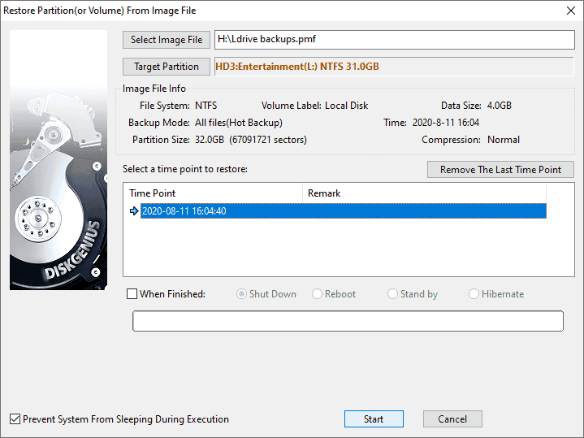
Task: Select the Hibernate radio option
Action: 474,294
